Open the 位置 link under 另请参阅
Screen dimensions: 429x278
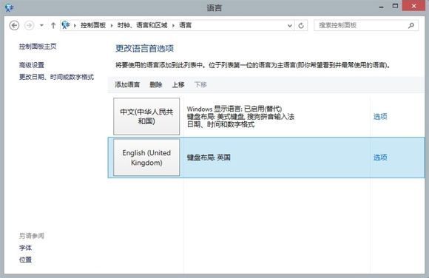[25, 260]
